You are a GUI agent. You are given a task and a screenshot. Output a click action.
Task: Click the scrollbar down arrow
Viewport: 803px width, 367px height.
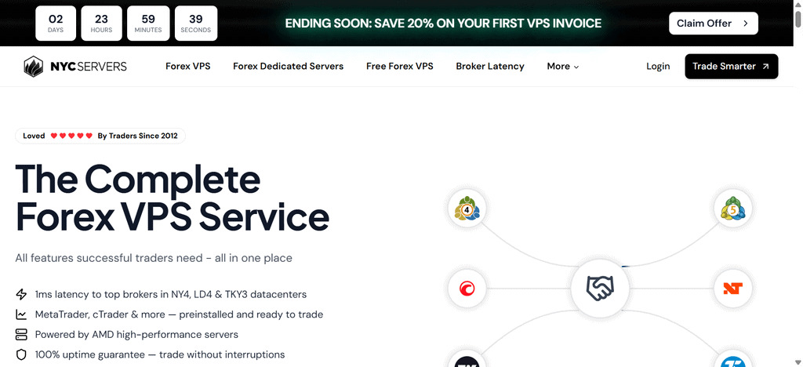pos(798,362)
